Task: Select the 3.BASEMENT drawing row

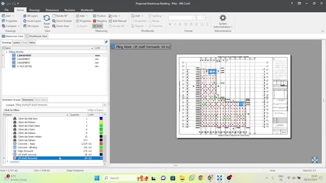Action: pyautogui.click(x=55, y=63)
